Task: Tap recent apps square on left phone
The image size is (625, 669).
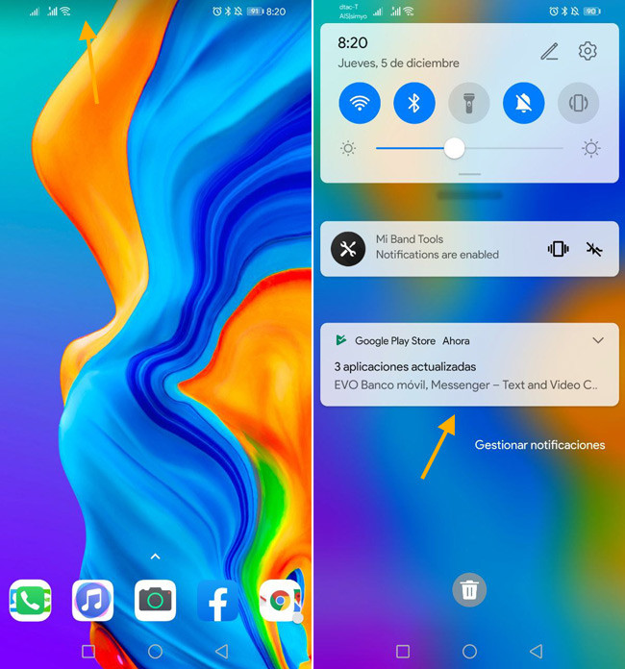Action: click(x=88, y=652)
